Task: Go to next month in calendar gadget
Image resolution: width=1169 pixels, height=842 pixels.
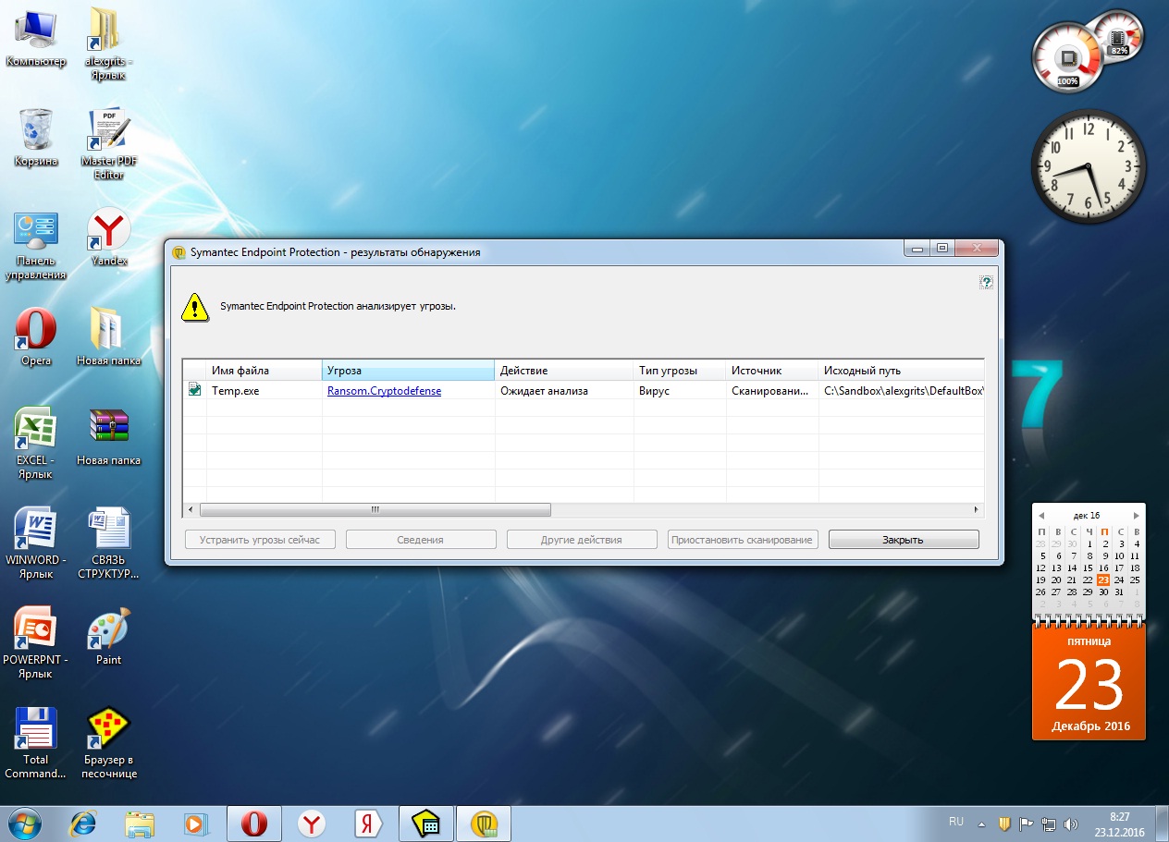Action: (1137, 515)
